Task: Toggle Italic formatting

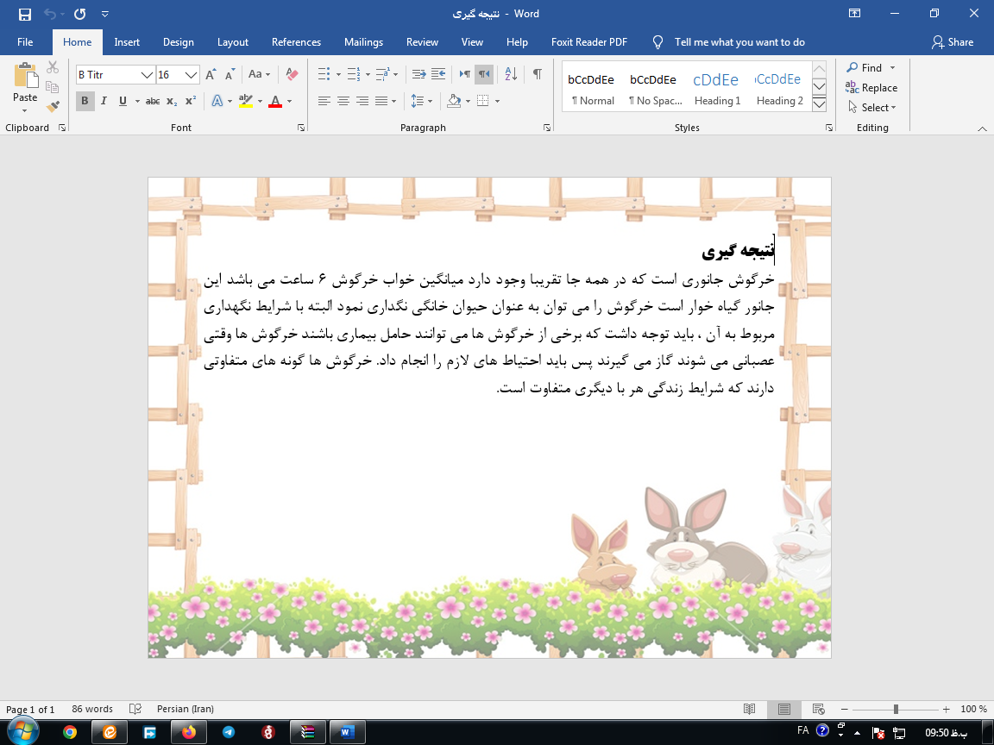Action: pos(104,101)
